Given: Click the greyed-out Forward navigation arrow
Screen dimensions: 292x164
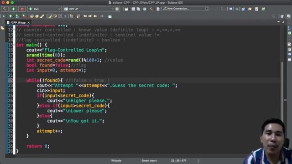Looking at the screenshot, I should click(102, 16).
